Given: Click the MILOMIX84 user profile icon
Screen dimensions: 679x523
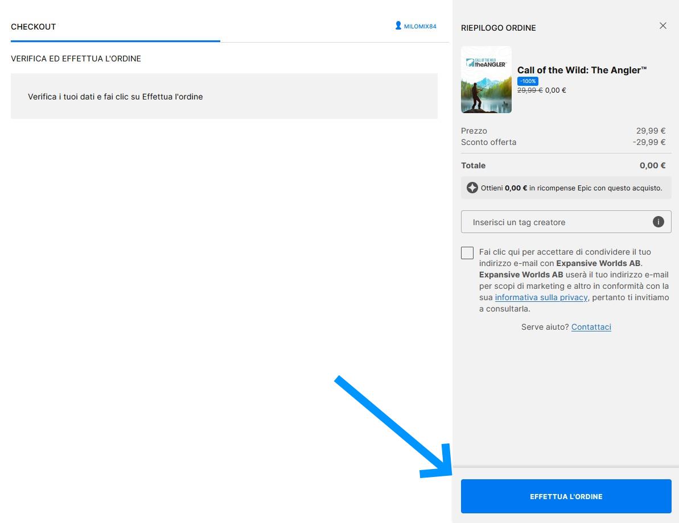Looking at the screenshot, I should pyautogui.click(x=398, y=26).
